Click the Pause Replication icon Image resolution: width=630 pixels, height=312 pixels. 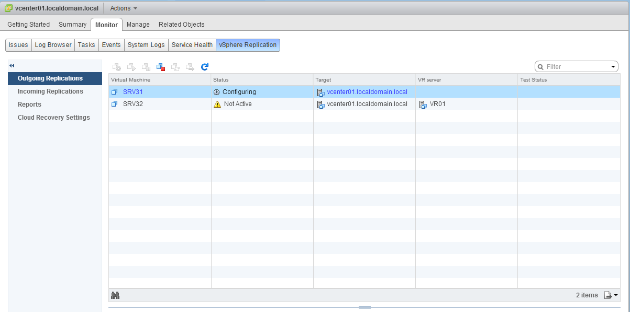146,67
